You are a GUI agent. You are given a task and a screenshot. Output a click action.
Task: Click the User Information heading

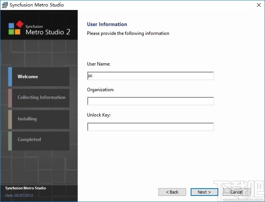[107, 25]
